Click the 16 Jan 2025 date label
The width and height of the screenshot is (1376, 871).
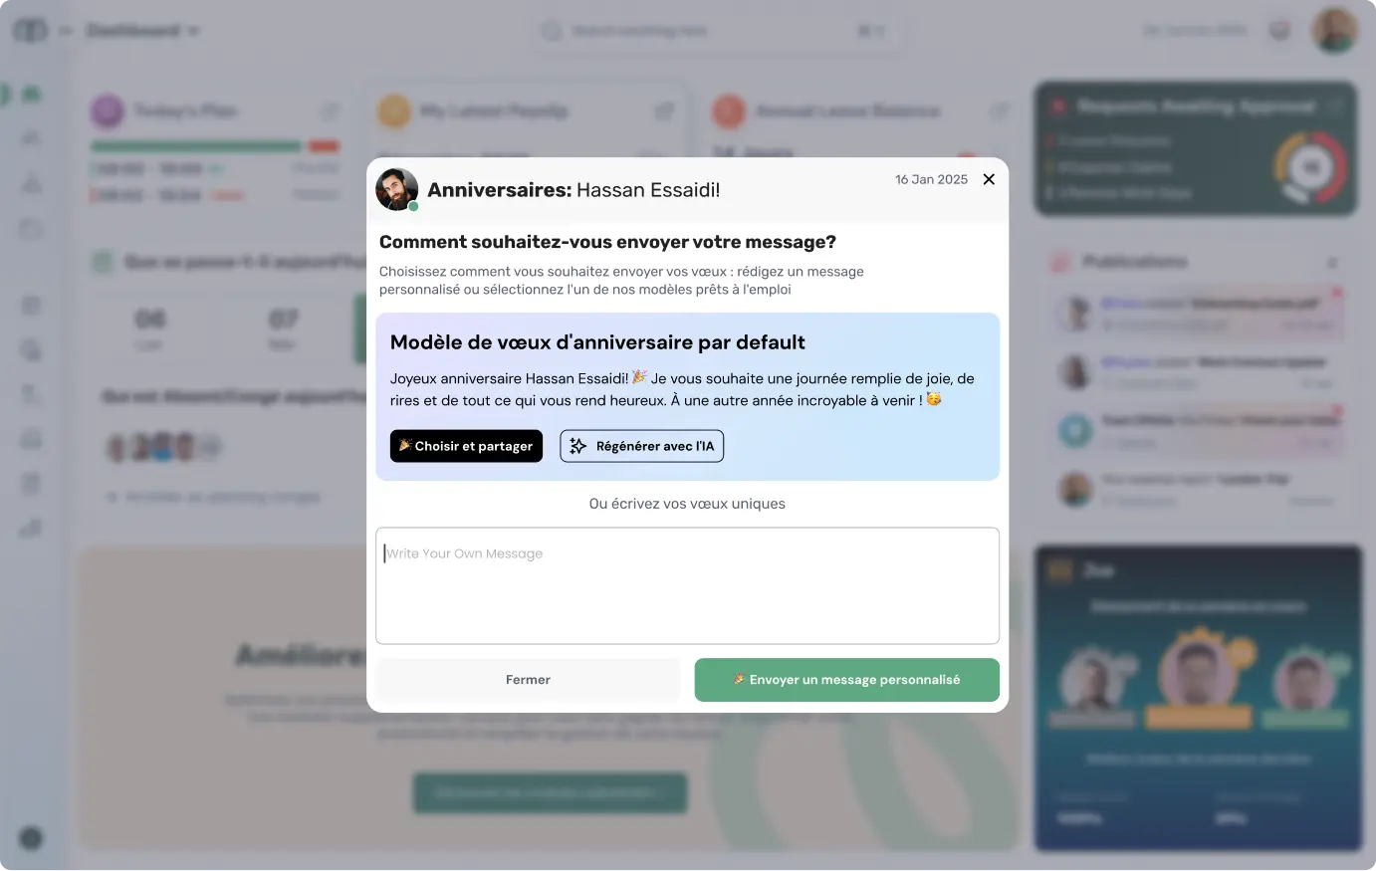tap(931, 179)
